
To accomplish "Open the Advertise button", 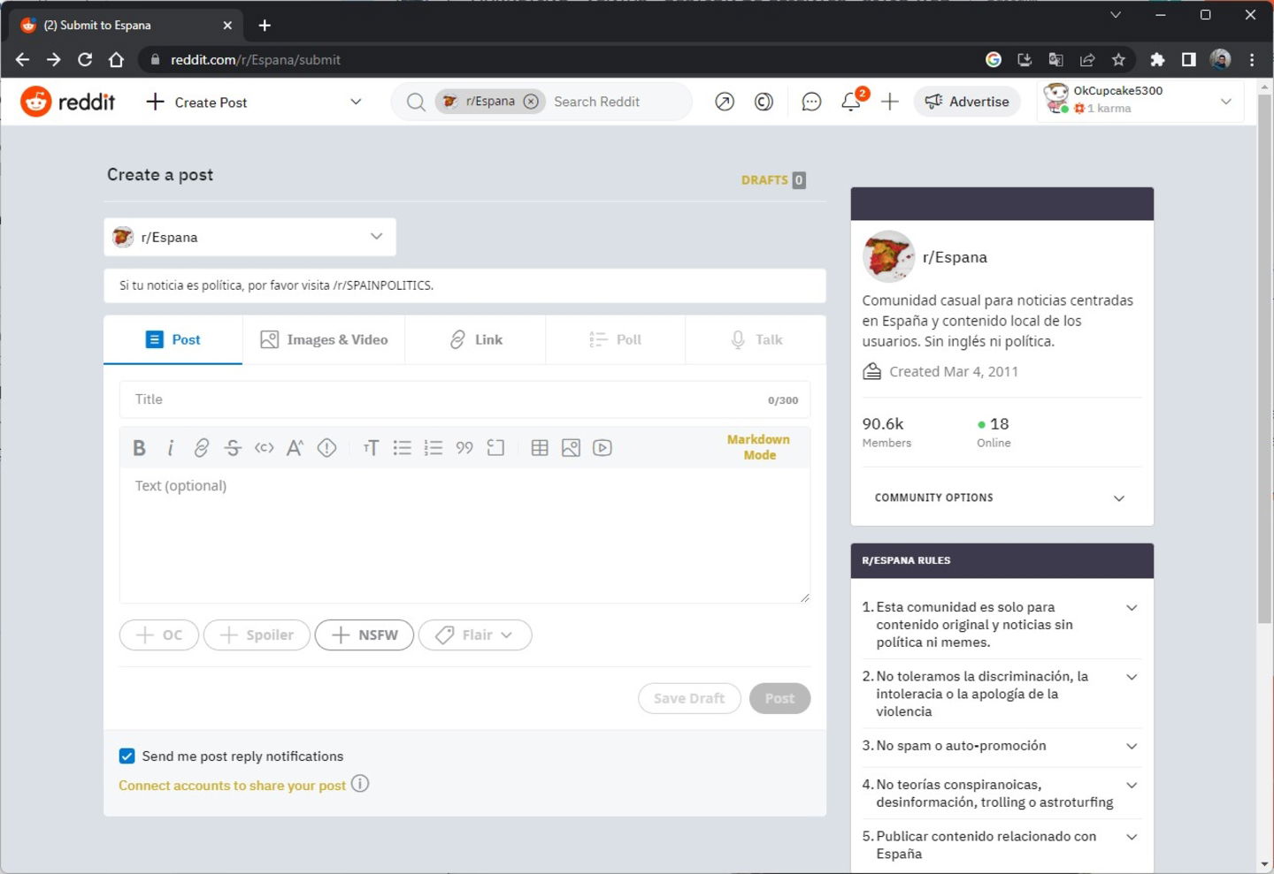I will coord(967,102).
